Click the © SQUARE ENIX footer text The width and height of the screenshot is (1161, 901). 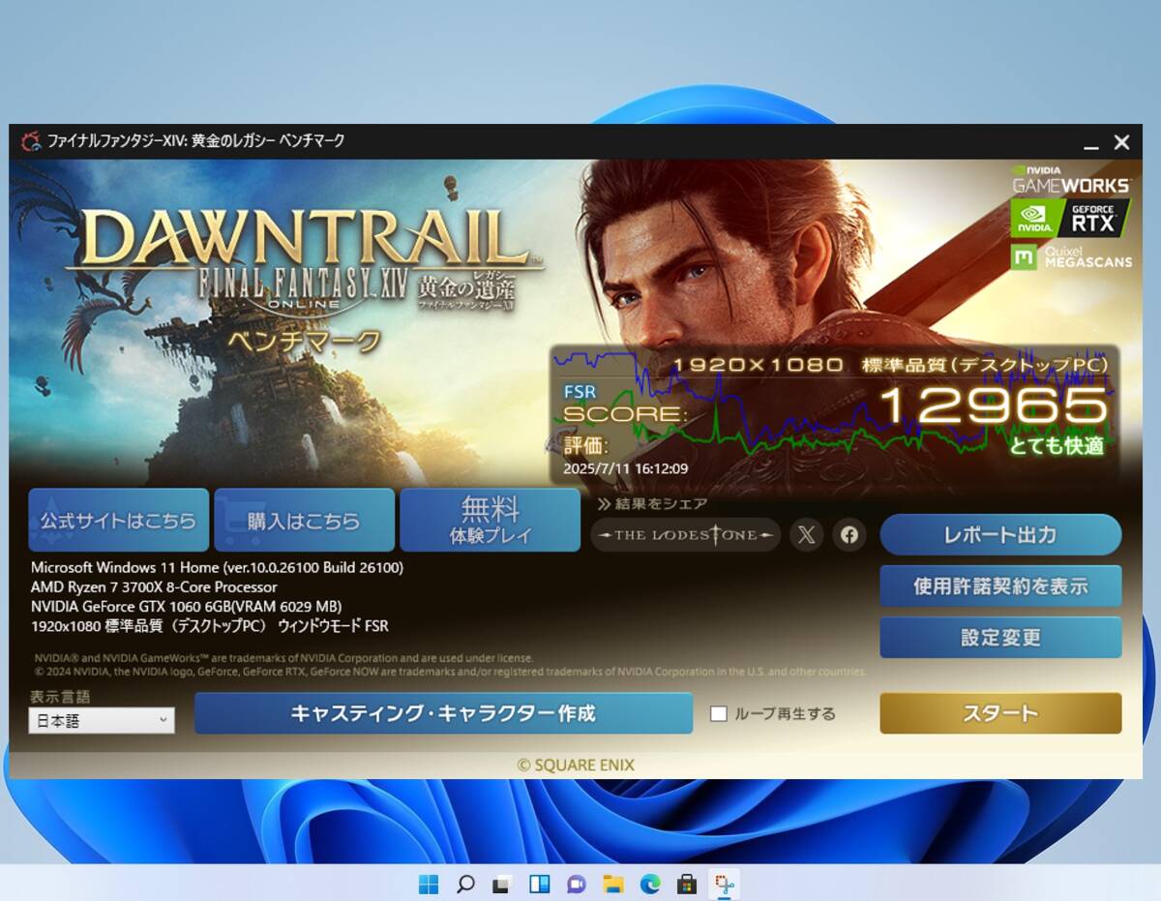(x=576, y=765)
